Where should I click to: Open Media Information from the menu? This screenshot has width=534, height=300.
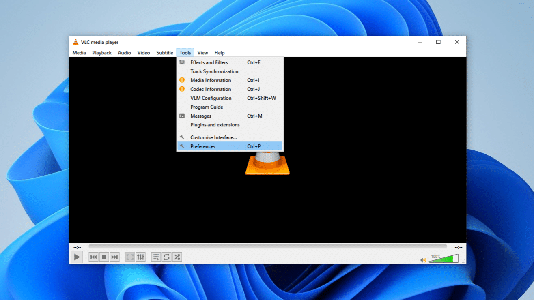(230, 80)
